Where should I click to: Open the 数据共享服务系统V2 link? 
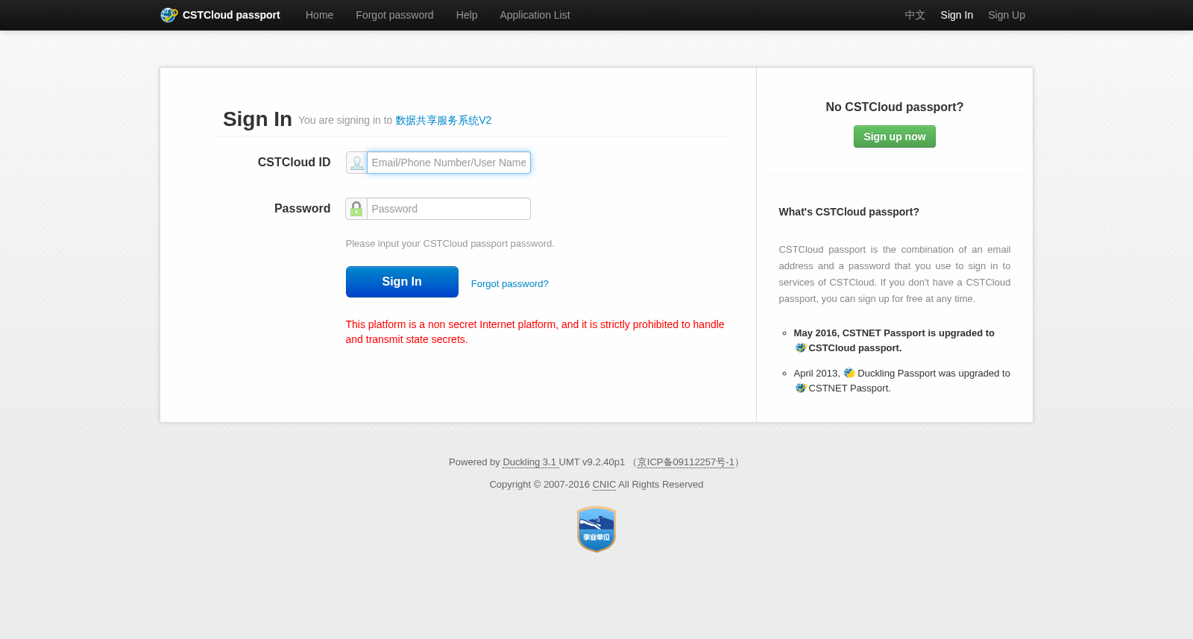[x=443, y=120]
